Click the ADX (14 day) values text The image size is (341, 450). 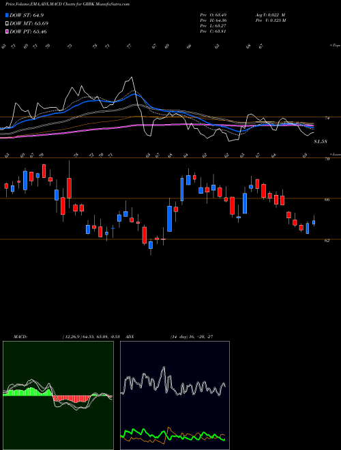tap(192, 337)
